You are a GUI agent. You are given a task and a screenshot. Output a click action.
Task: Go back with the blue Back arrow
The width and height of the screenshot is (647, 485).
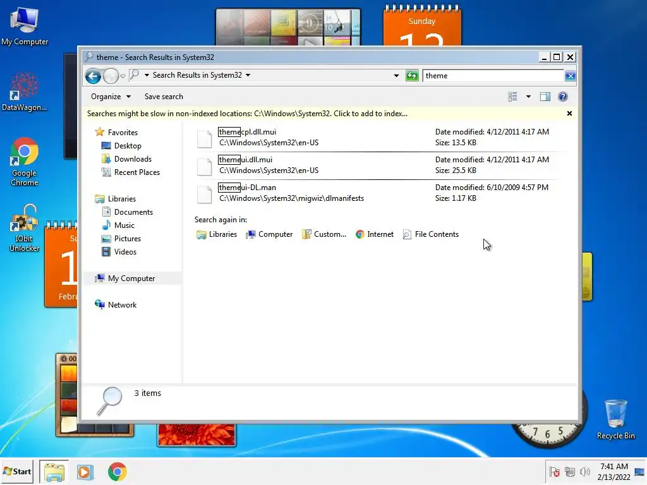point(93,76)
